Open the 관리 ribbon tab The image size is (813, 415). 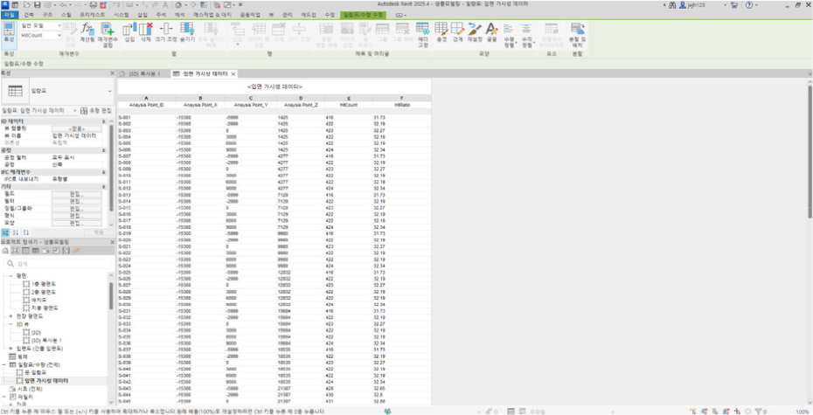pyautogui.click(x=288, y=15)
